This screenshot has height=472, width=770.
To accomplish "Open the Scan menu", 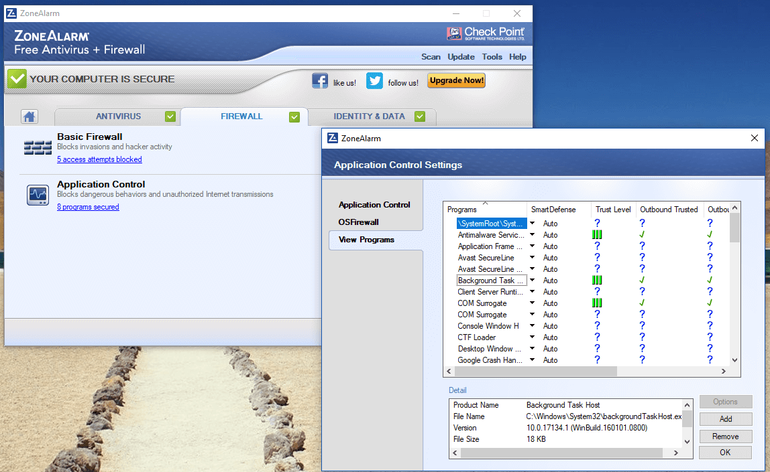I will click(431, 57).
